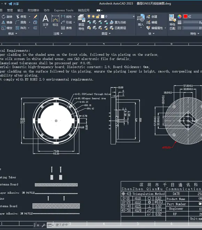Open the Array (阵列) dropdown arrow
The width and height of the screenshot is (202, 230).
click(x=29, y=28)
